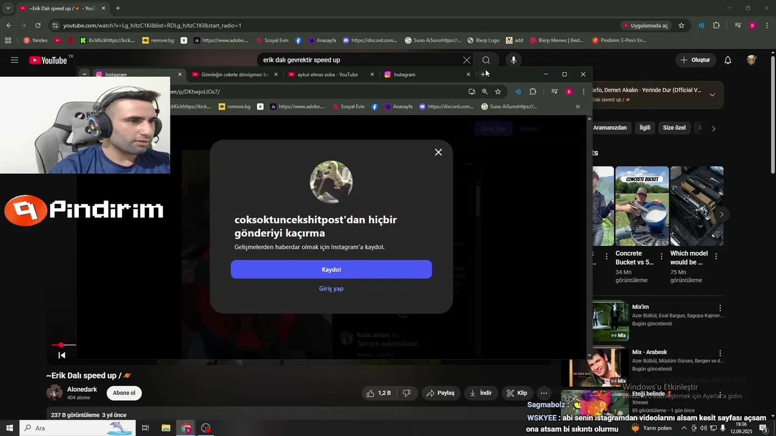Show hidden bookmarks chevron in front window
The height and width of the screenshot is (436, 776).
pos(578,107)
